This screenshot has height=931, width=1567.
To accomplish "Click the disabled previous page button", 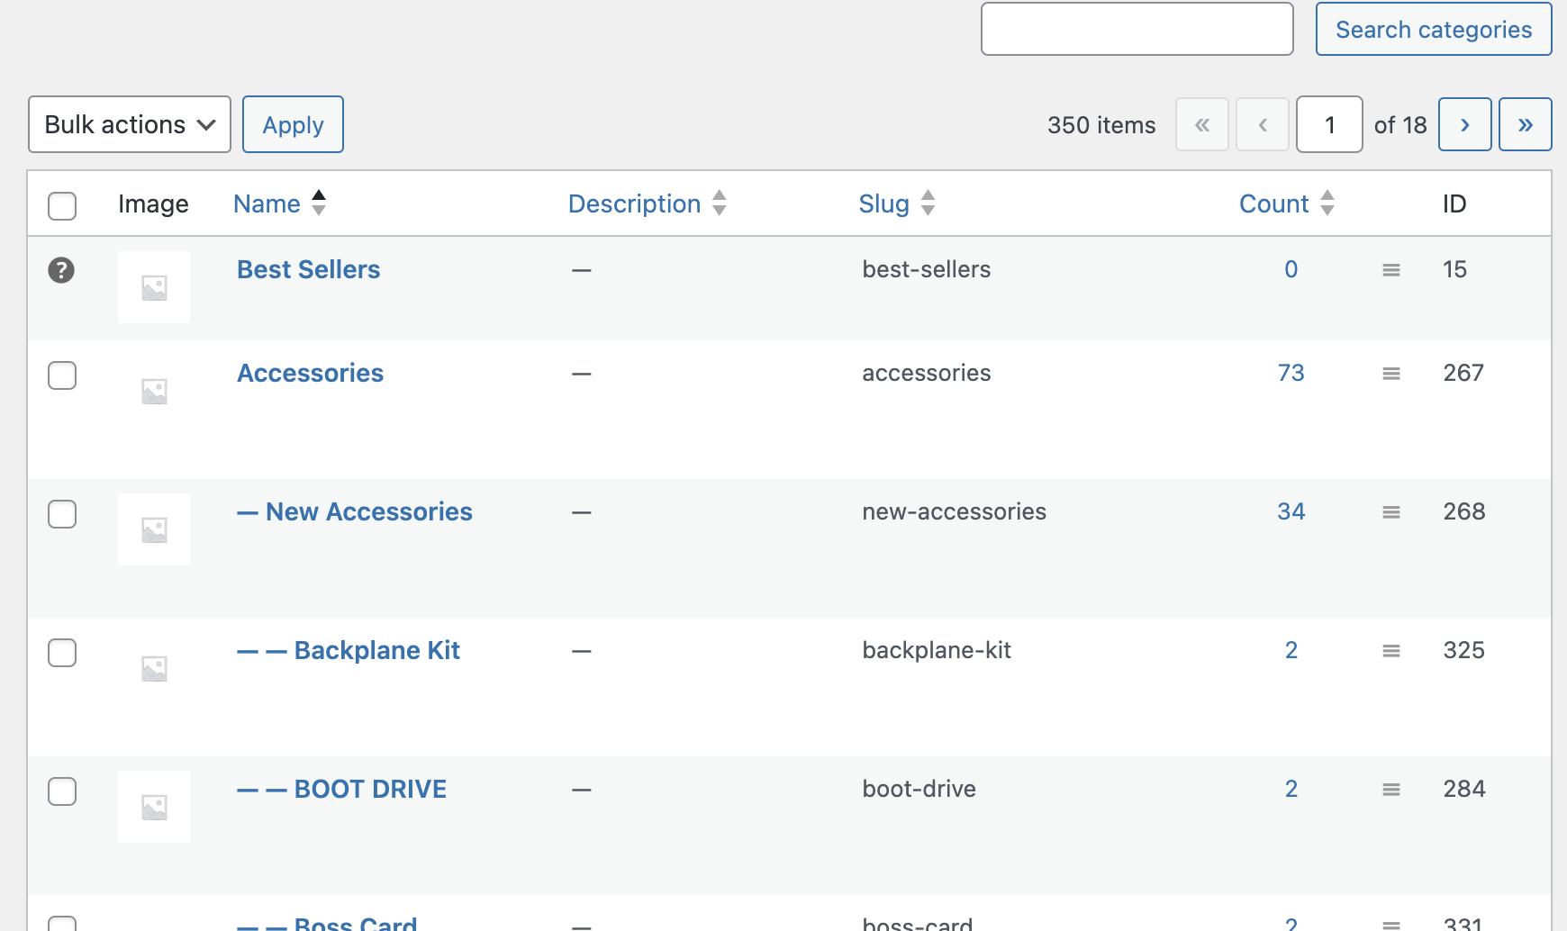I will tap(1263, 124).
